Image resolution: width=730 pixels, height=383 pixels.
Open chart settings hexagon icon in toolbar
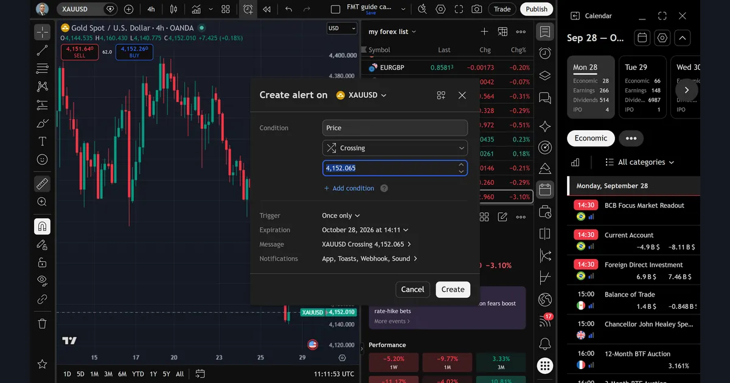pyautogui.click(x=440, y=9)
